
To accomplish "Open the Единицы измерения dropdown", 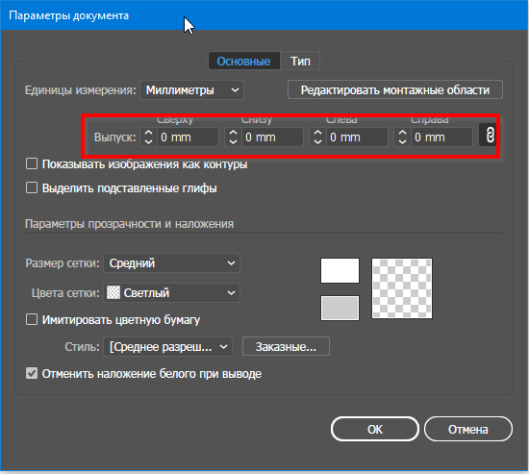I will (191, 90).
